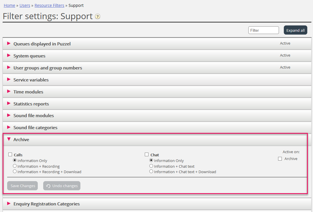Click into the Filter search field
The image size is (313, 212).
pyautogui.click(x=264, y=30)
